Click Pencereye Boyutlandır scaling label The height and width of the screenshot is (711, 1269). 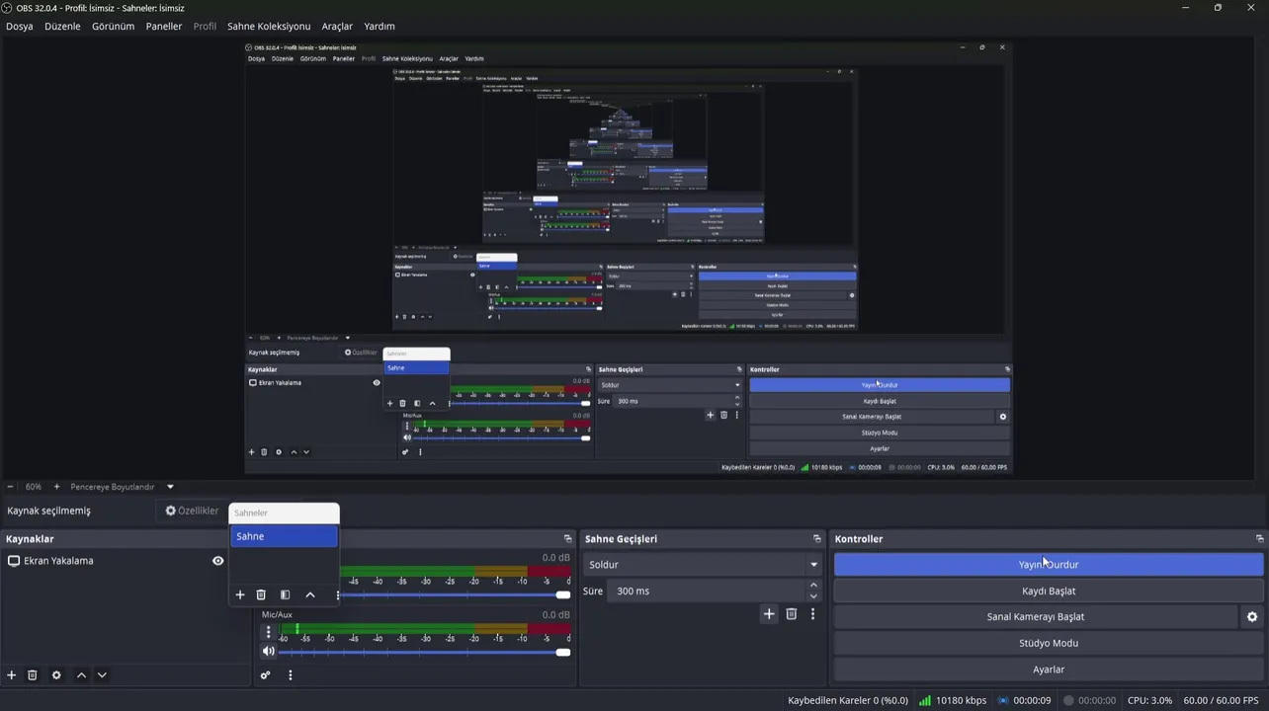(113, 487)
